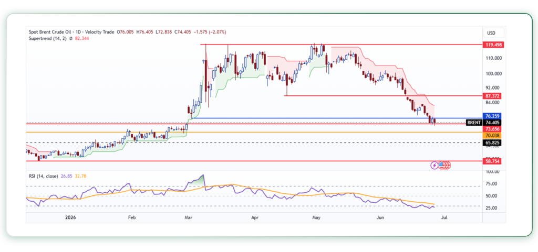
Task: Select the 58.754 support price label
Action: pos(492,161)
